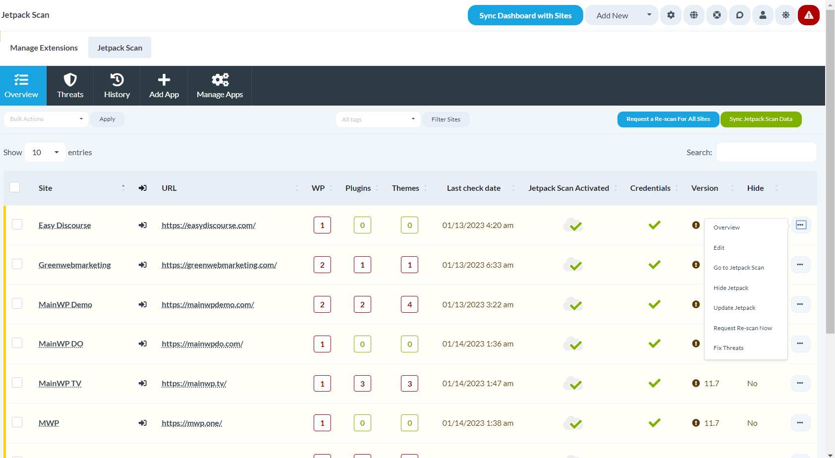The image size is (835, 458).
Task: Open the https://easydiscourse.com/ link
Action: coord(209,226)
